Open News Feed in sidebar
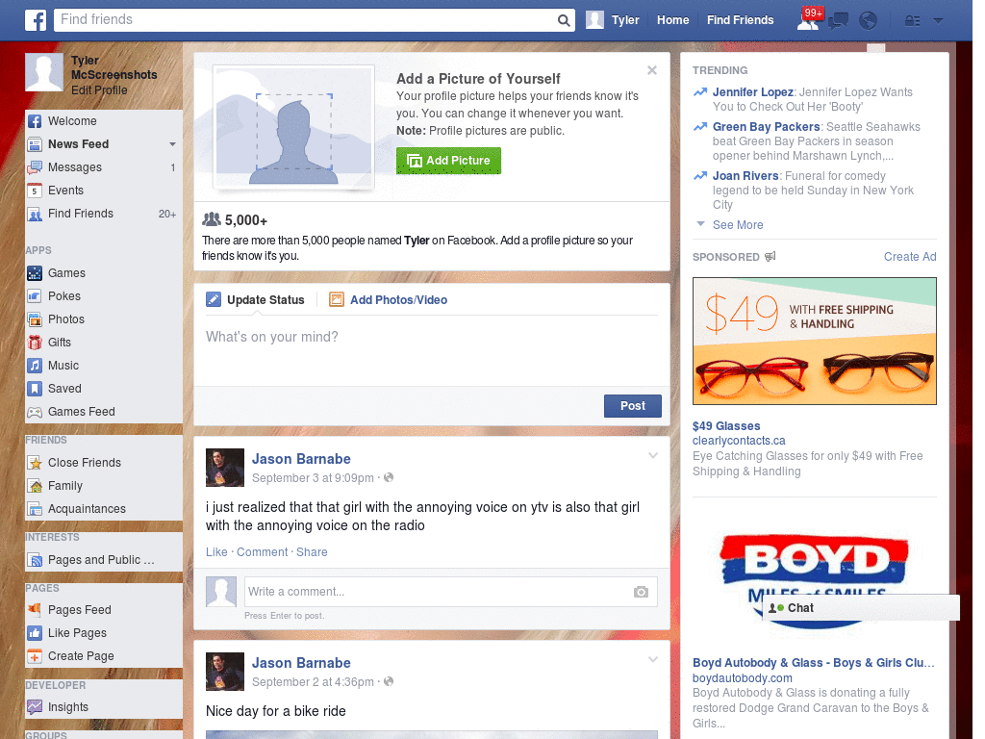The image size is (985, 739). 79,144
